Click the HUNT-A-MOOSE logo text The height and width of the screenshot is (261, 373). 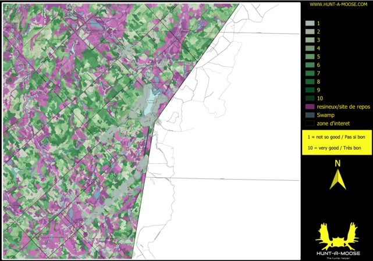(338, 253)
